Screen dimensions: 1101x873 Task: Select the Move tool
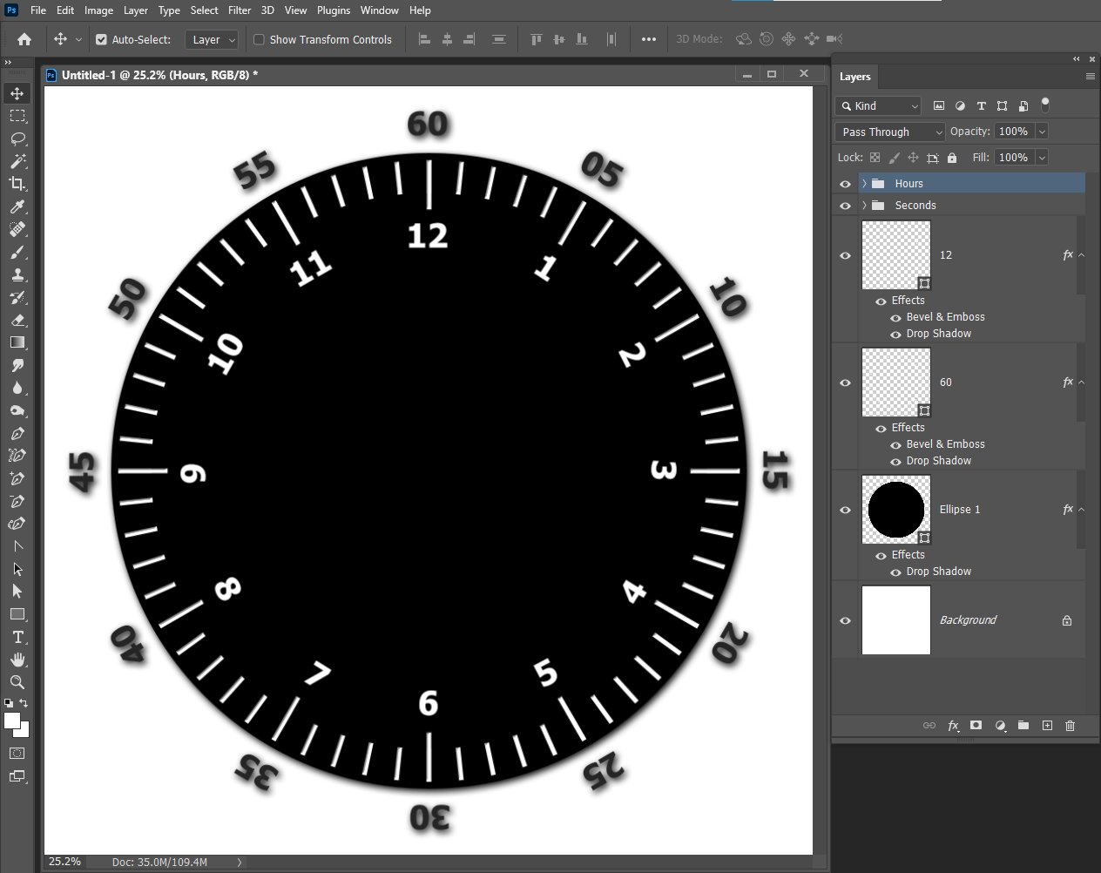17,92
